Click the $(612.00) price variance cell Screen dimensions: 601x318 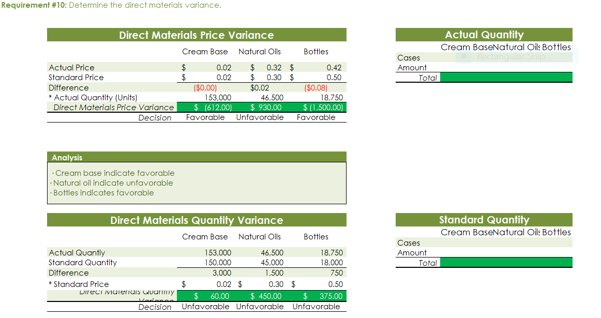tap(215, 107)
